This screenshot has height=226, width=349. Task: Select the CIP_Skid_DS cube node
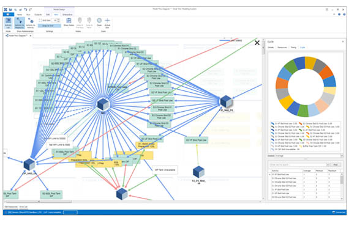(226, 101)
